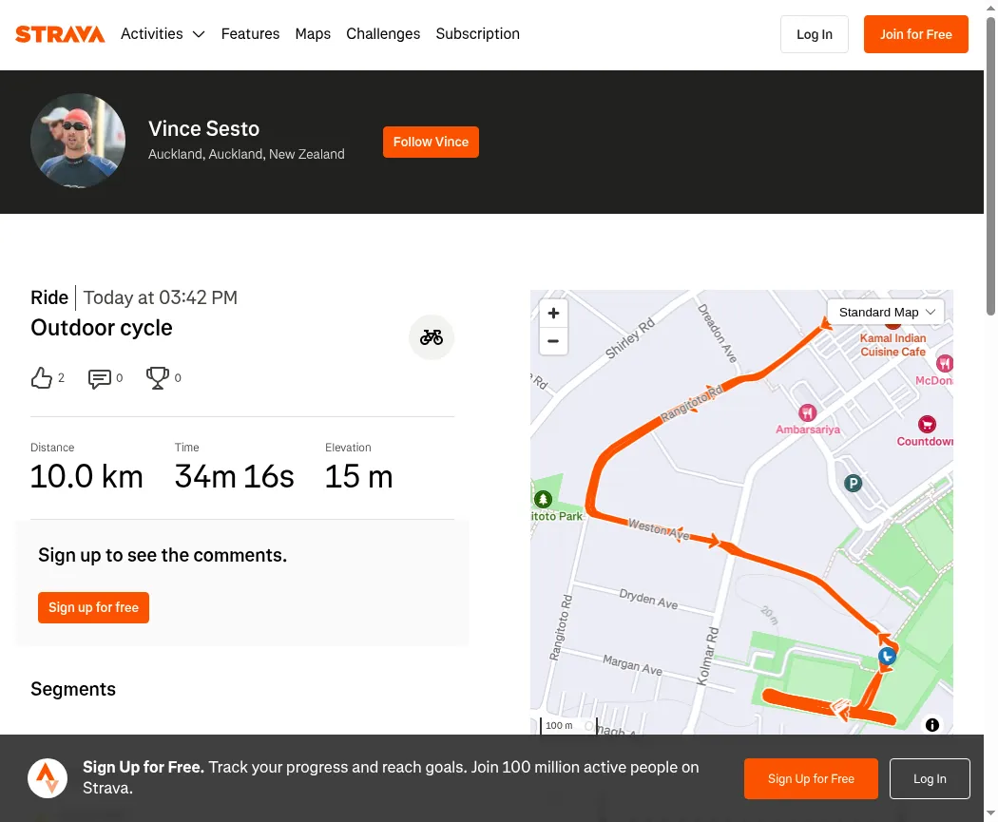Open the Activities dropdown menu

point(163,33)
